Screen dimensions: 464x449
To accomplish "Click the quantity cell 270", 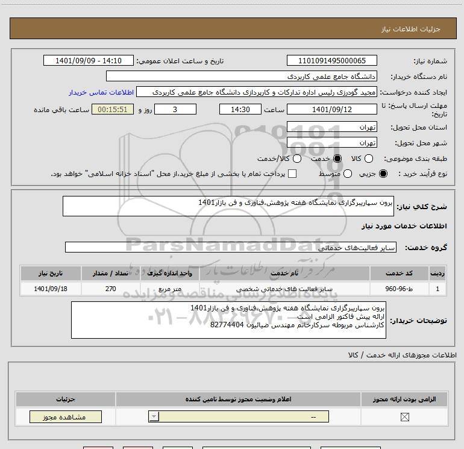I will click(x=111, y=289).
